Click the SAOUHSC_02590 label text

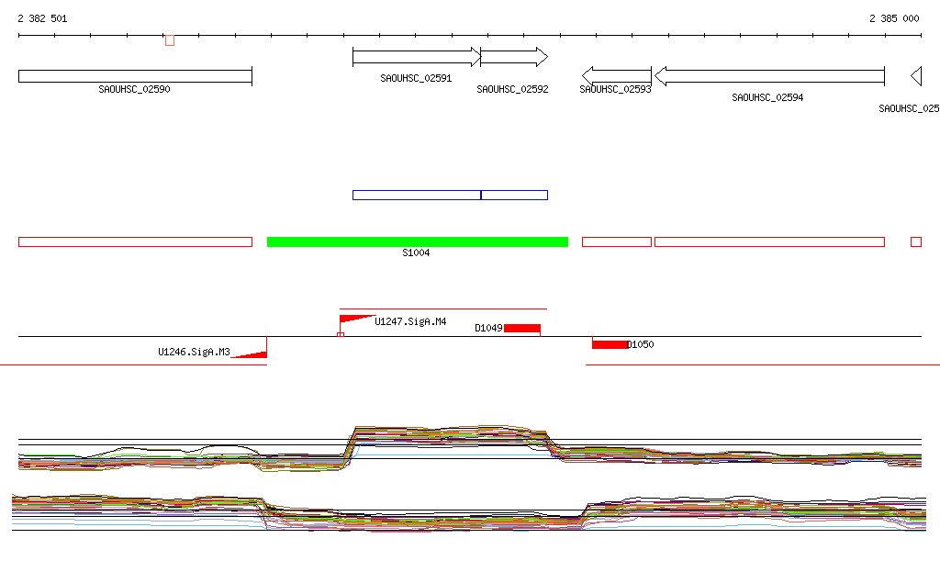(x=134, y=89)
